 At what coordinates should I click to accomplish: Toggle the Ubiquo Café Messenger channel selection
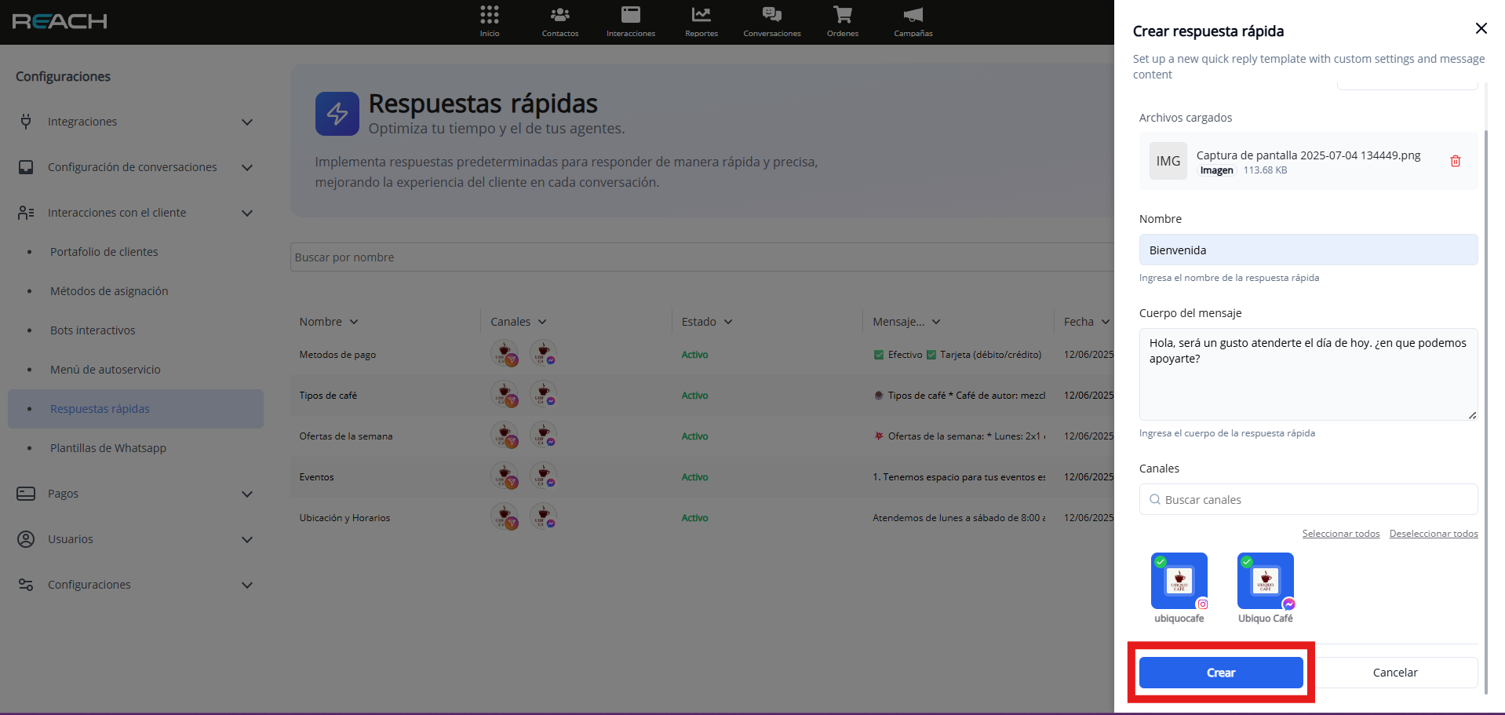tap(1266, 581)
